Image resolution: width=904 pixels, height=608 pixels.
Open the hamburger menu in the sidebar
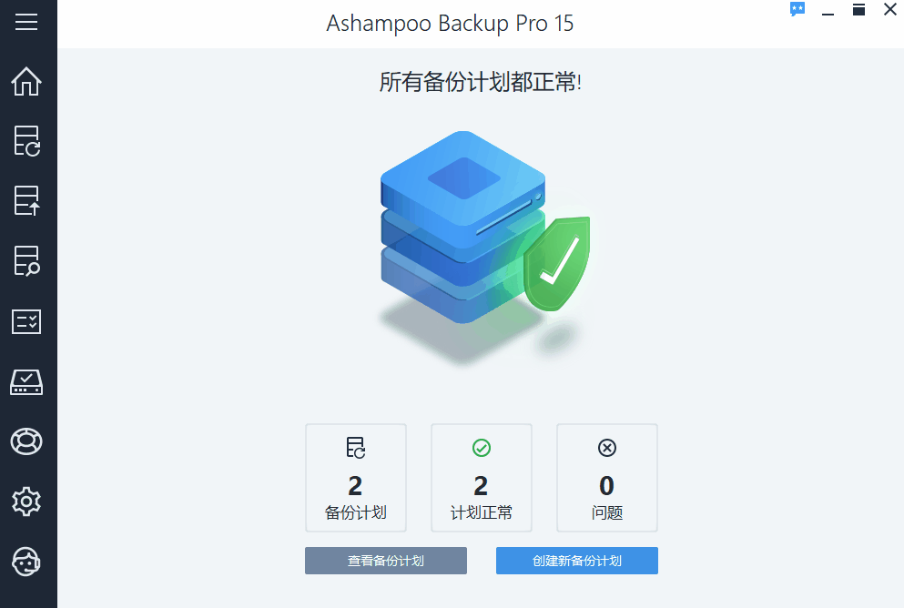(26, 22)
